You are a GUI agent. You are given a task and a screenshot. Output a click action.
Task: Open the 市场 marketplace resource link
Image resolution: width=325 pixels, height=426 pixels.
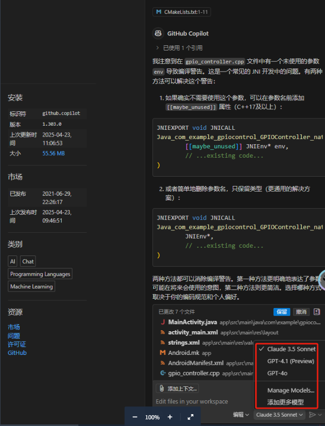tap(14, 327)
